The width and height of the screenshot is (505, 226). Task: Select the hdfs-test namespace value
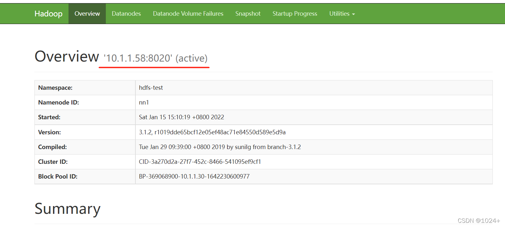[x=151, y=88]
